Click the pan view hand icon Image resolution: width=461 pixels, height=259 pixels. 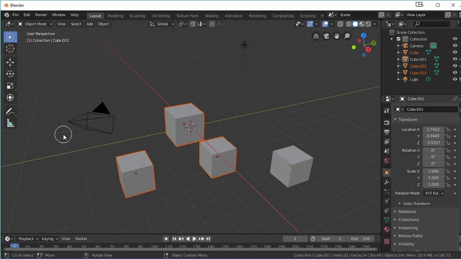coord(337,36)
